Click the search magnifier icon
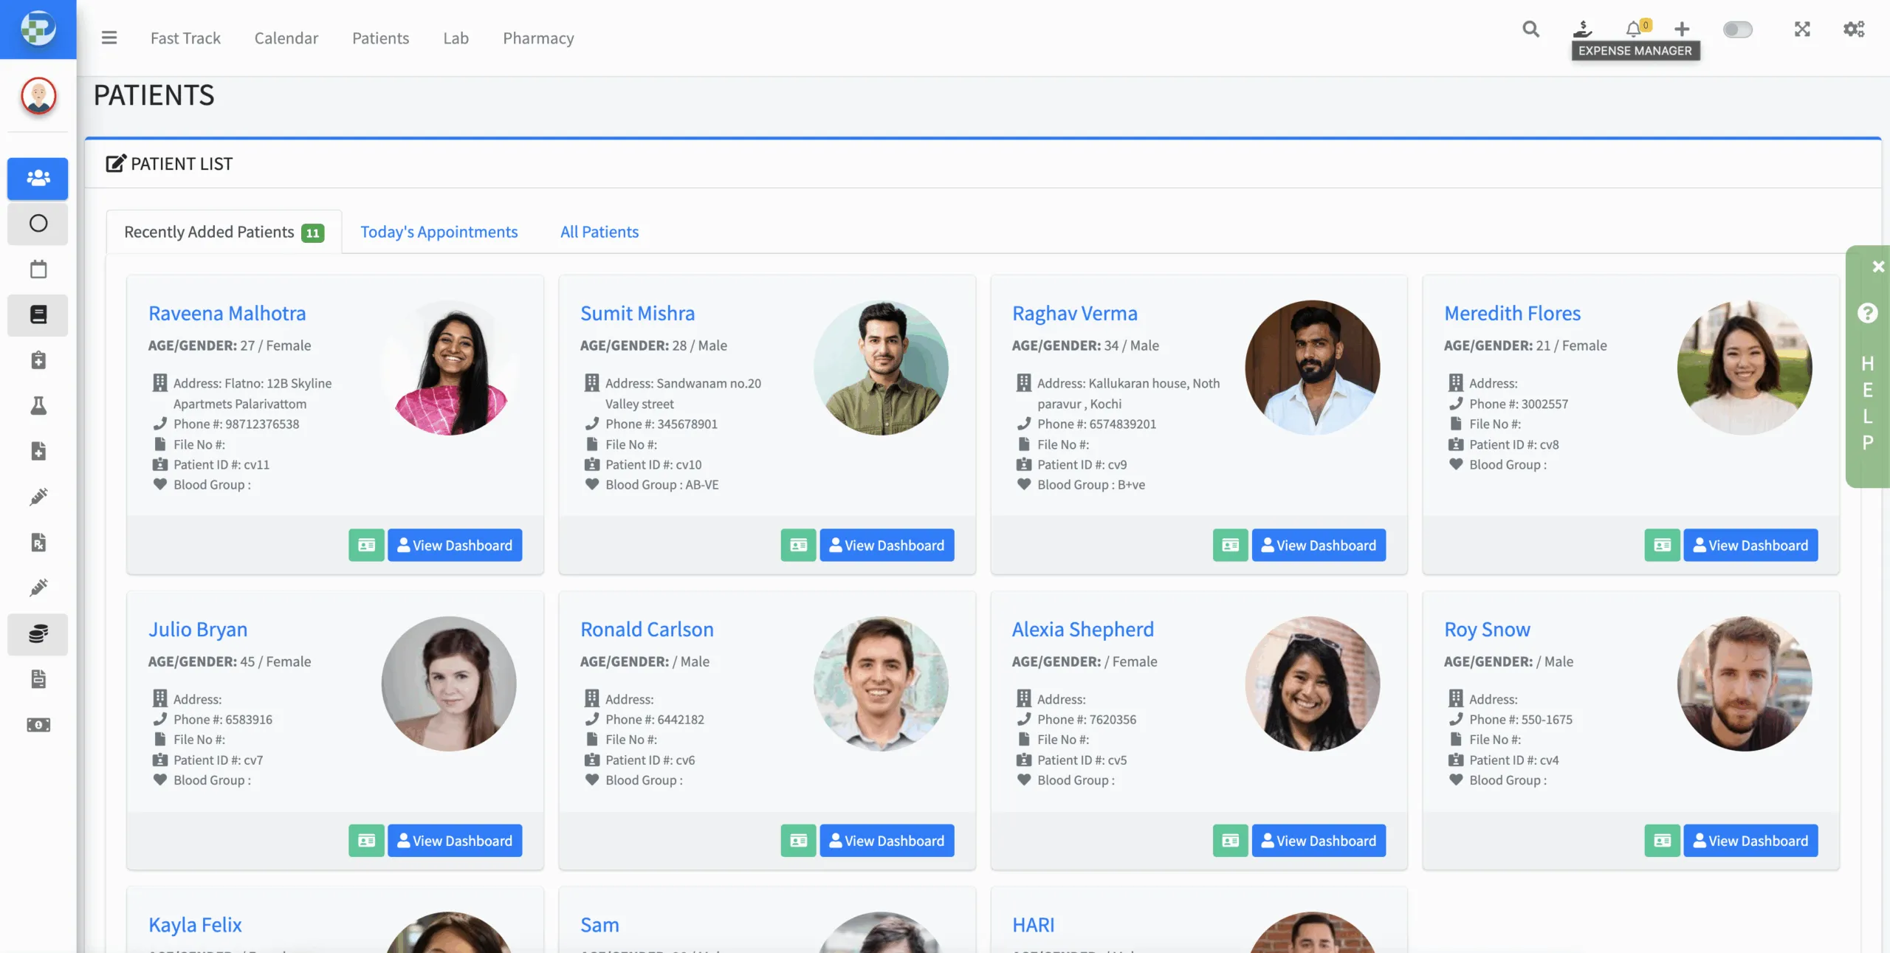This screenshot has width=1890, height=953. [x=1530, y=29]
